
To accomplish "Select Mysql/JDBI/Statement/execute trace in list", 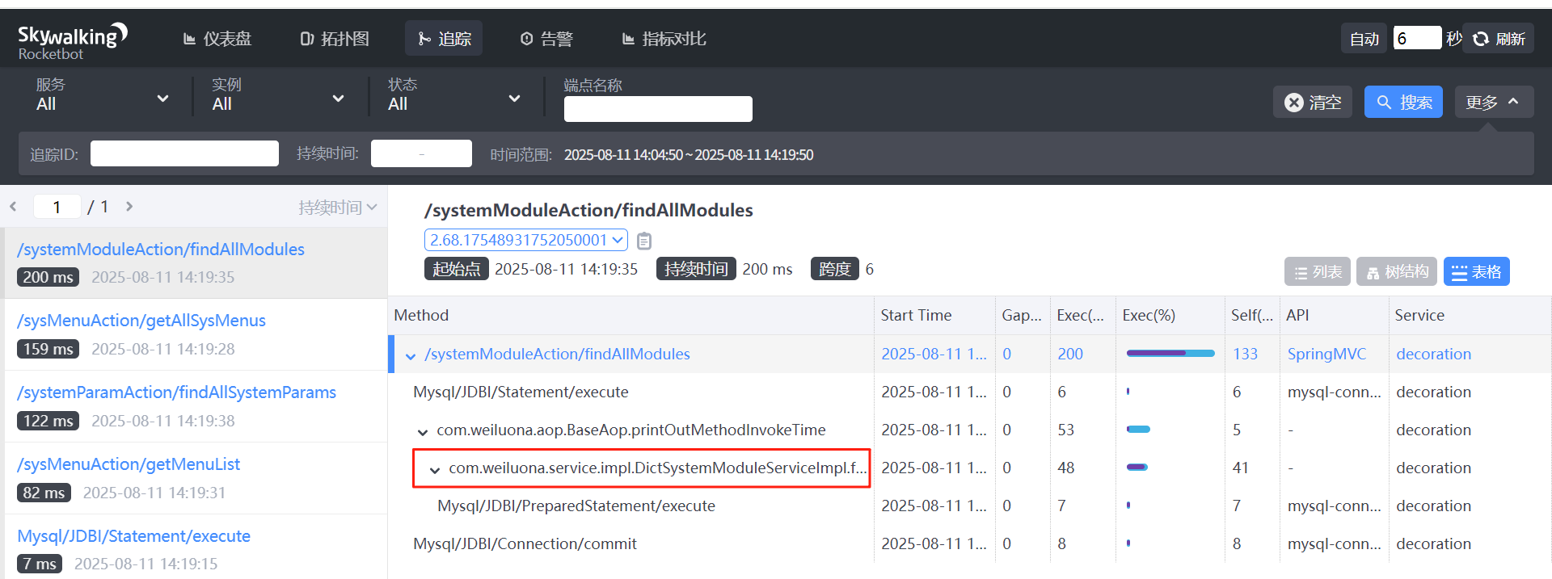I will point(194,548).
